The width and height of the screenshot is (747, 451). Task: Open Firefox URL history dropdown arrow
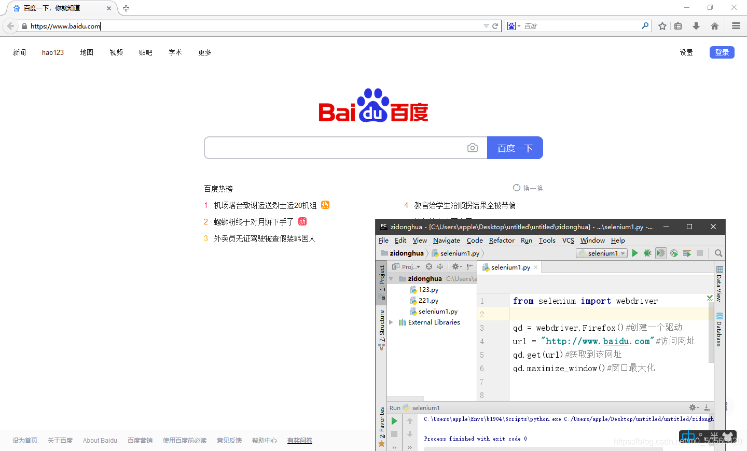pos(486,26)
